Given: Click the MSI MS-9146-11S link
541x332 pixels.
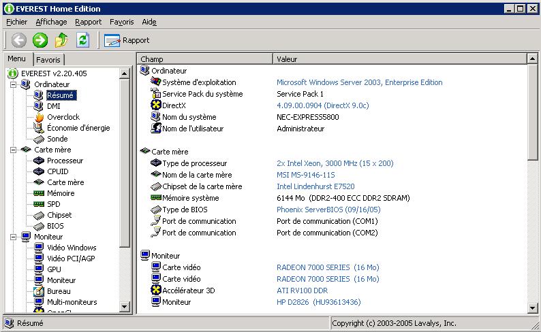Looking at the screenshot, I should click(305, 175).
